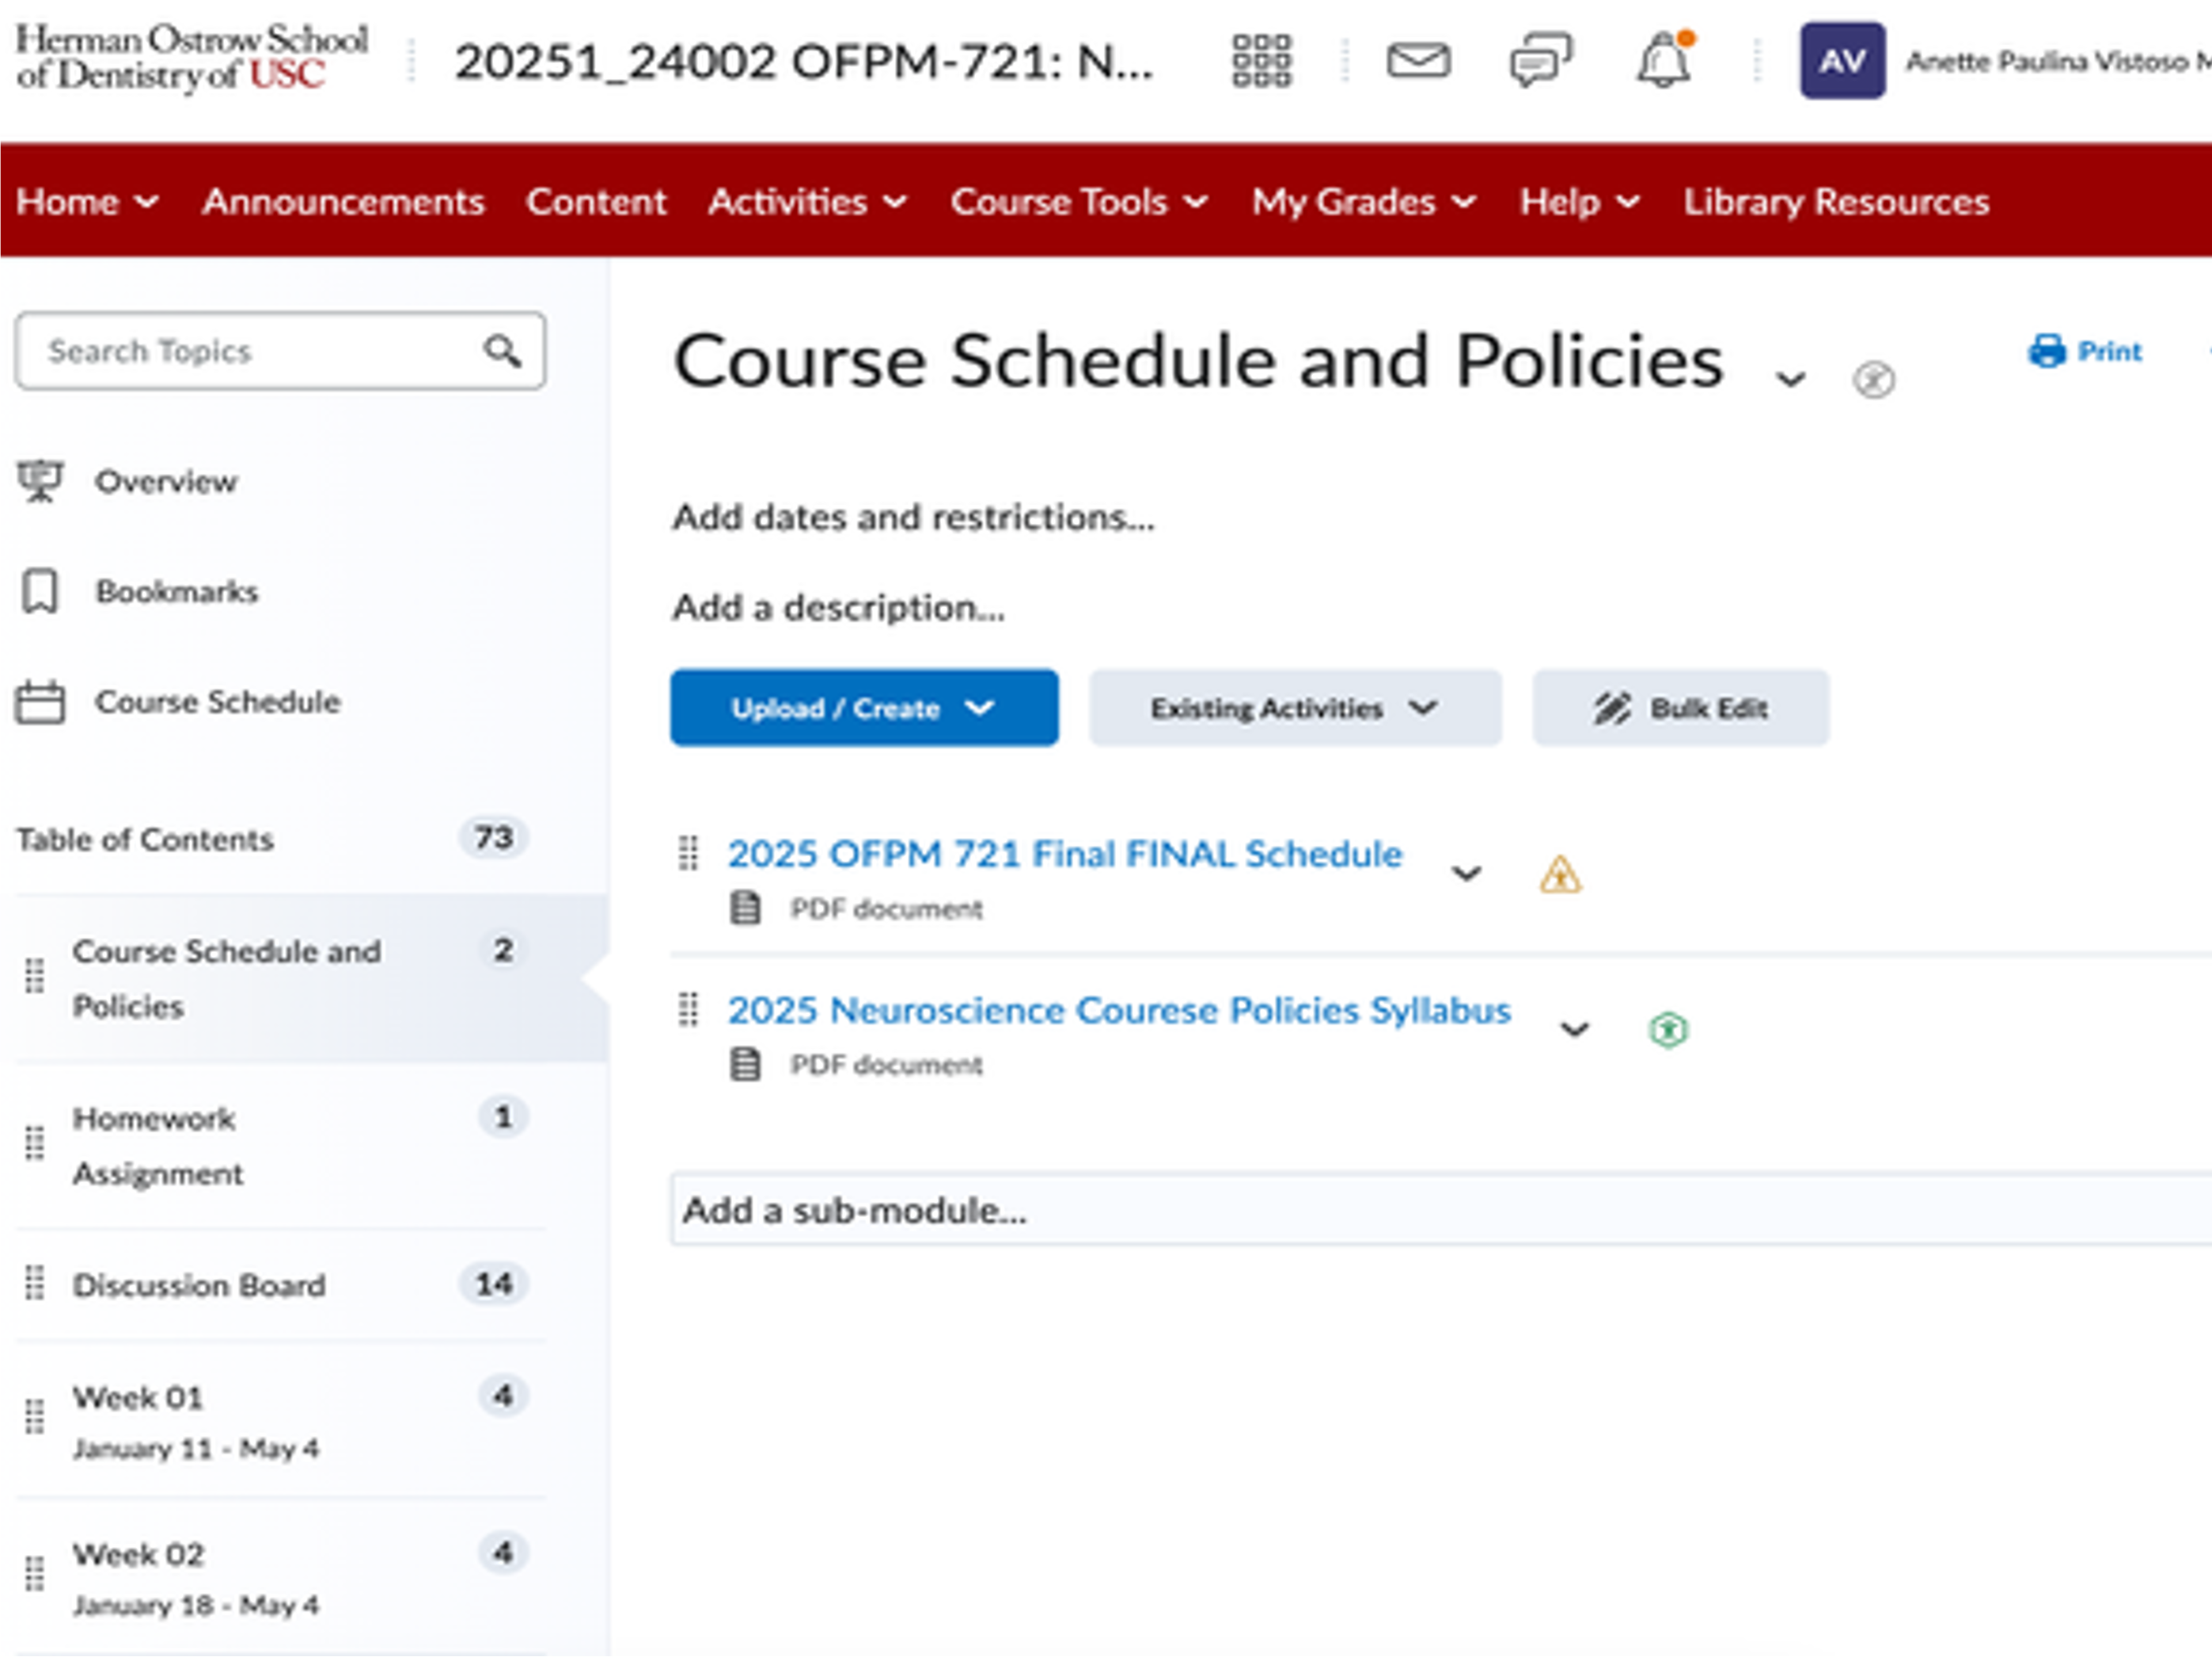
Task: Click the Herman Ostrow School of Dentistry logo
Action: point(192,58)
